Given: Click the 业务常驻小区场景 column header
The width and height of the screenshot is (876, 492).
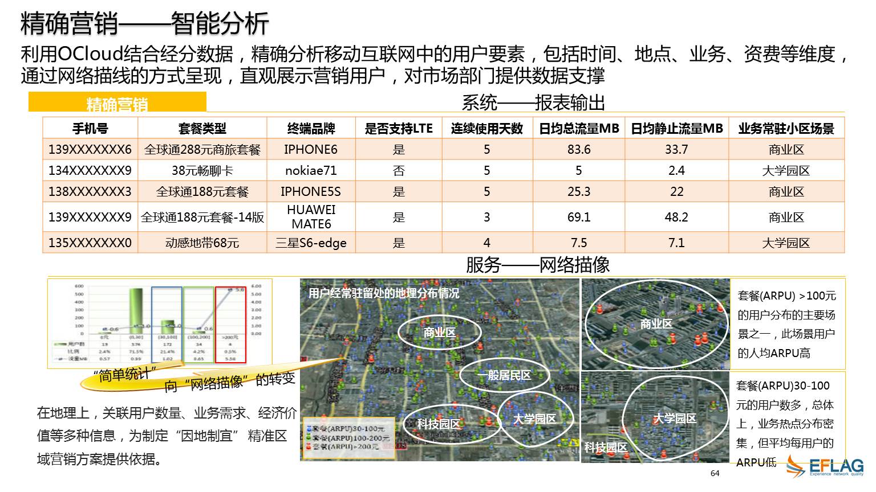Looking at the screenshot, I should pyautogui.click(x=786, y=129).
